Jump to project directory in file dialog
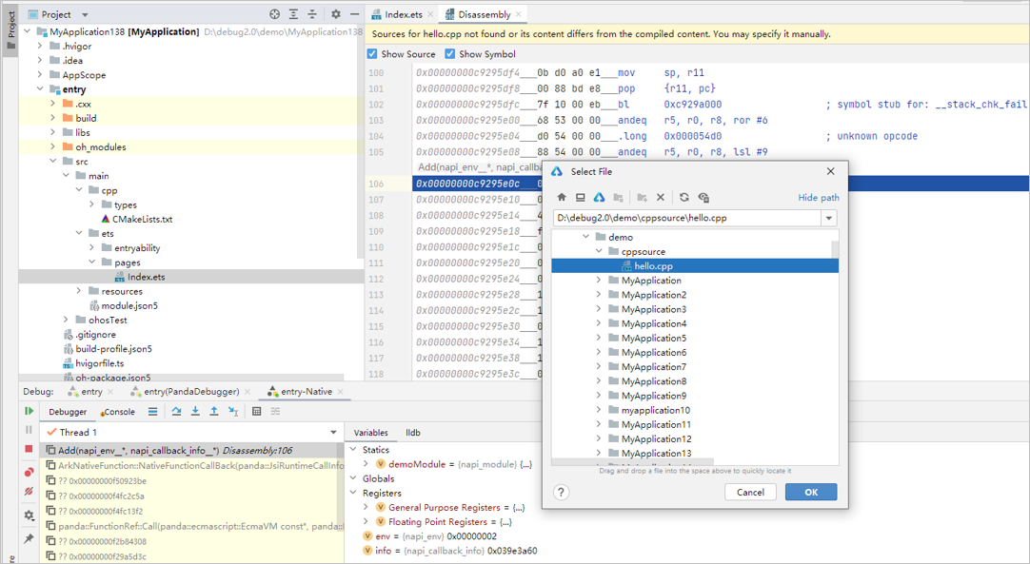This screenshot has height=564, width=1030. click(x=599, y=198)
